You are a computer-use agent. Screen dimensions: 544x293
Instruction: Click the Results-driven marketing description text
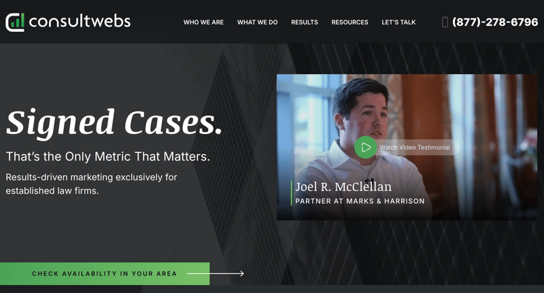pos(91,184)
